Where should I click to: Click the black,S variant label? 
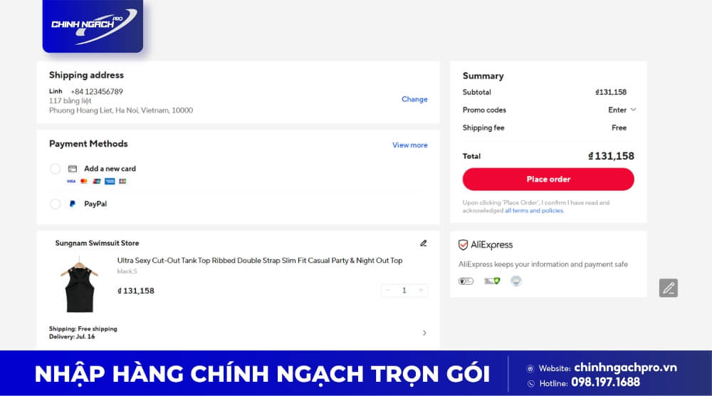tap(127, 271)
